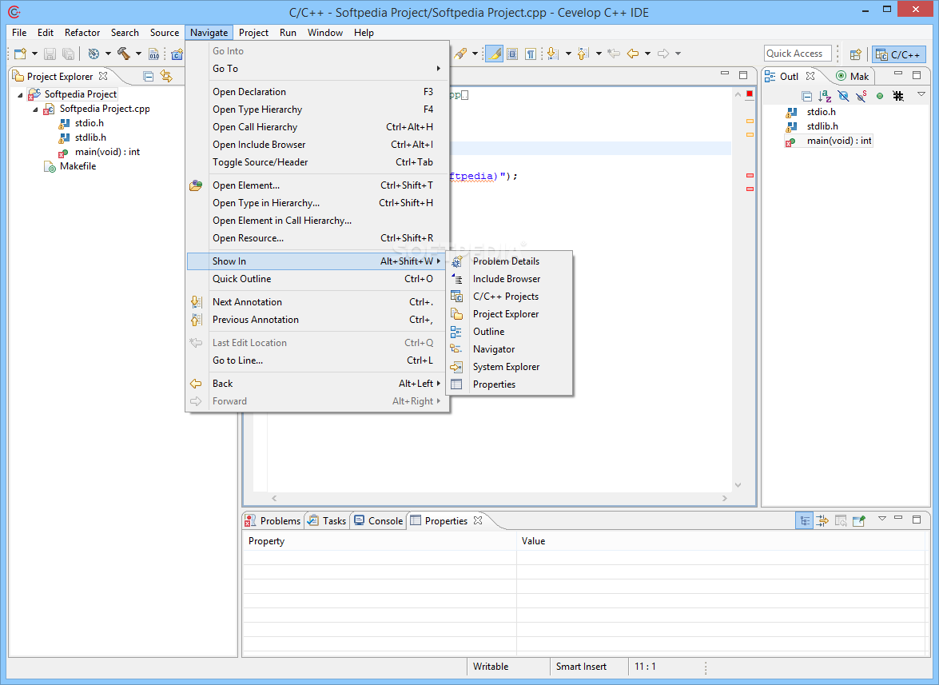Switch to the C/C++ perspective button
This screenshot has height=685, width=939.
898,54
